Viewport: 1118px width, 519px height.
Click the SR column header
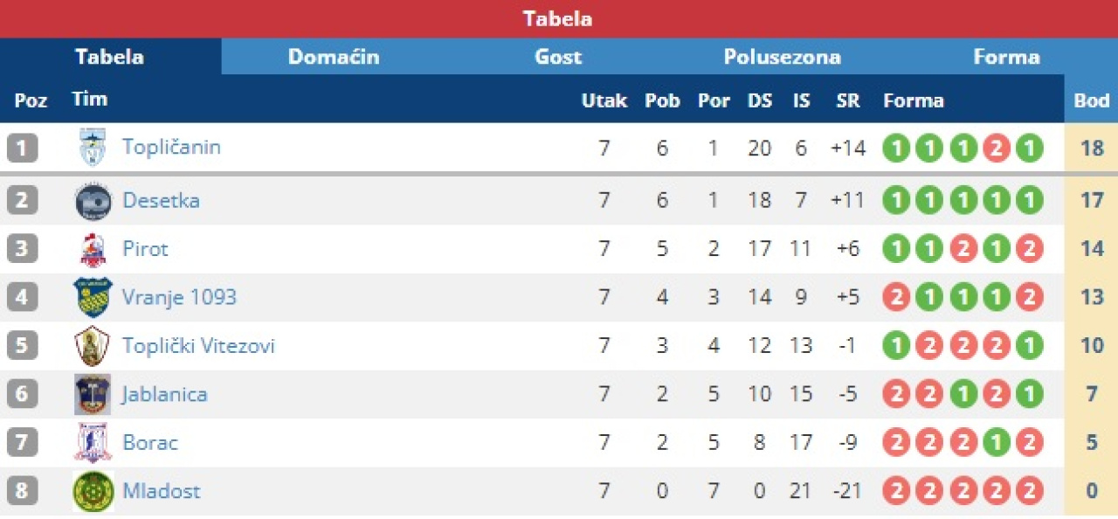pos(847,100)
